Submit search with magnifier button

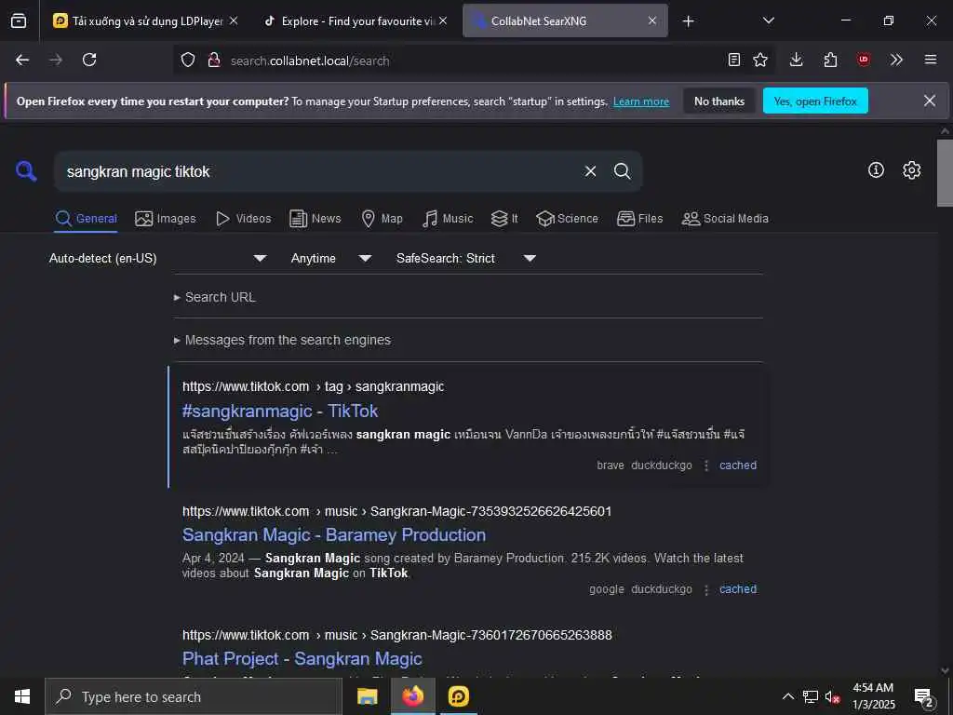coord(622,171)
